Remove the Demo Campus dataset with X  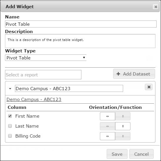(149, 87)
